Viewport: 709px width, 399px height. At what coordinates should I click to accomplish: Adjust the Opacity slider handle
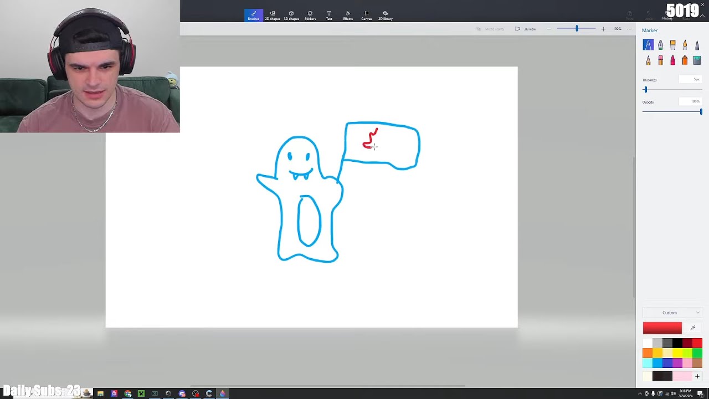click(x=701, y=112)
